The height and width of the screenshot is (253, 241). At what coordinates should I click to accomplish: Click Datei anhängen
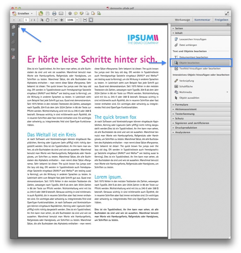[188, 45]
